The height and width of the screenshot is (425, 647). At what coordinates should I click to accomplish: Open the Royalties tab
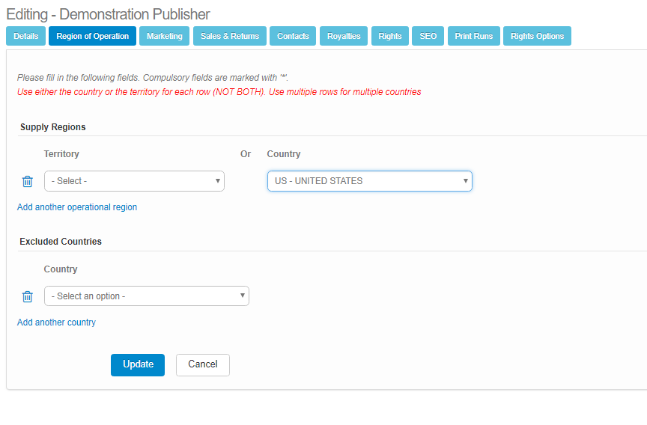[344, 36]
